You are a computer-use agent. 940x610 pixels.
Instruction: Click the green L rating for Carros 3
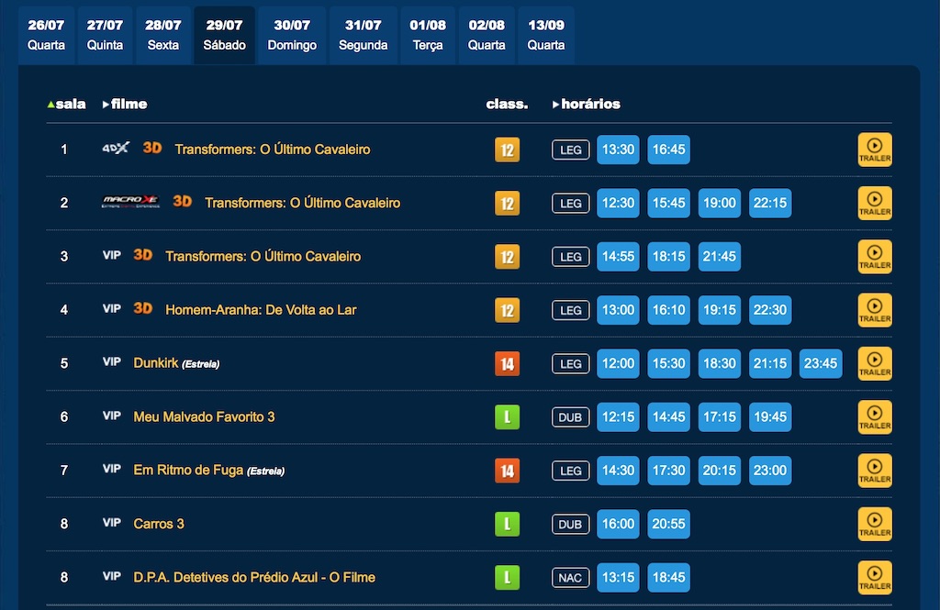tap(507, 524)
